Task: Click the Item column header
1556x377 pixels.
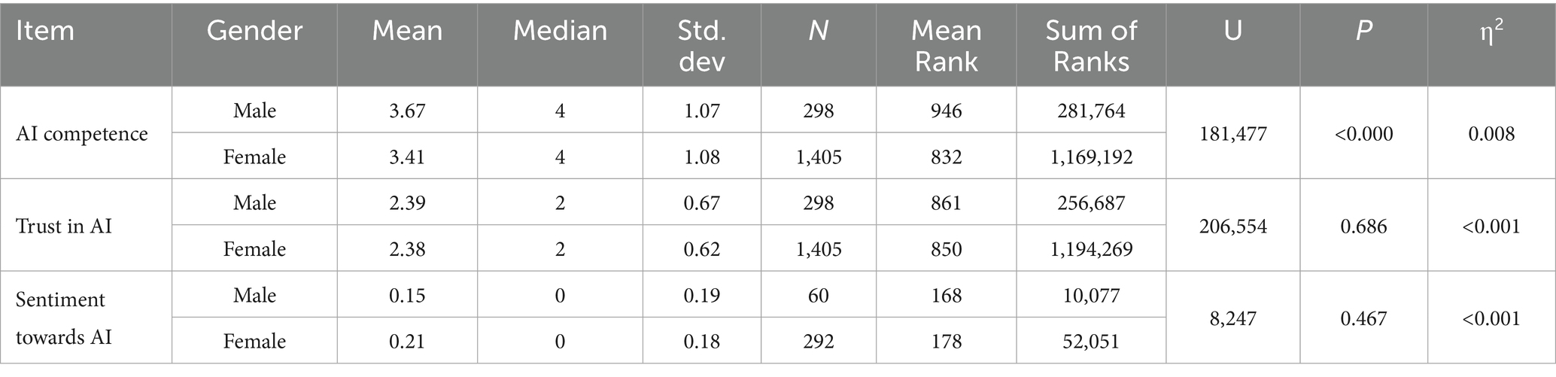Action: [45, 31]
